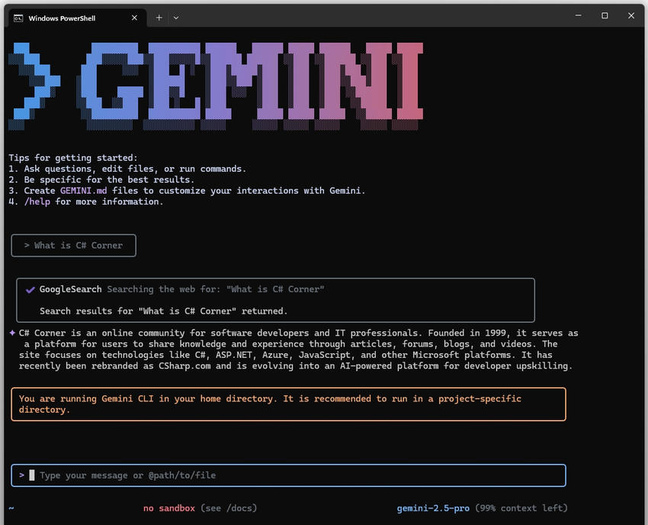Click the GoogleSearch checkmark icon
Screen dimensions: 648x525
click(x=30, y=289)
